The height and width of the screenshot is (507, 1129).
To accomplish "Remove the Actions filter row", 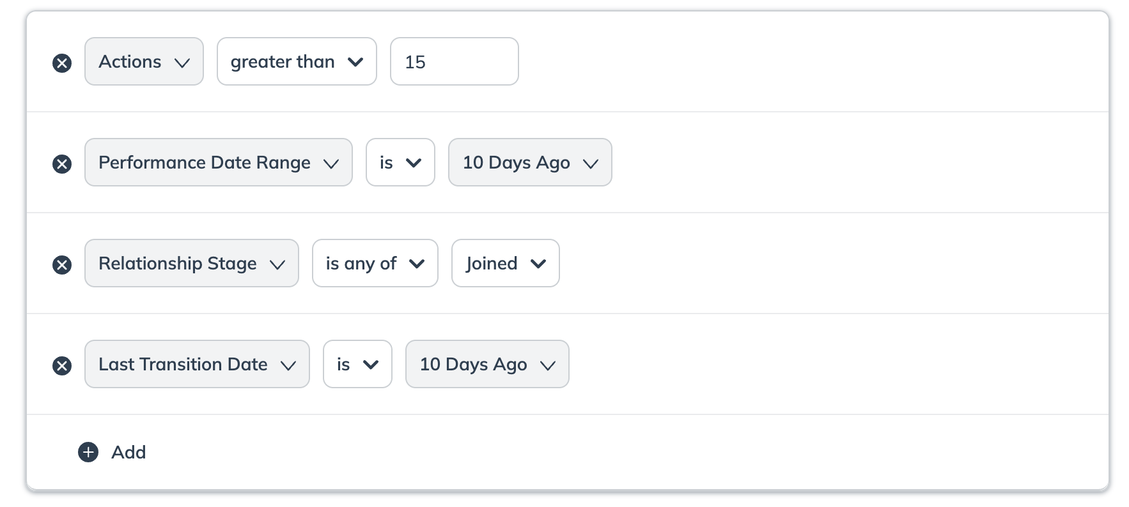I will (62, 63).
